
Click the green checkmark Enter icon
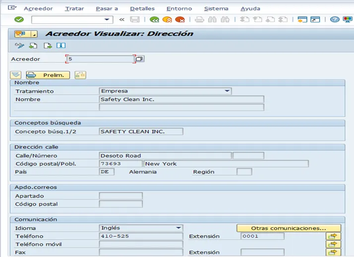(x=19, y=20)
